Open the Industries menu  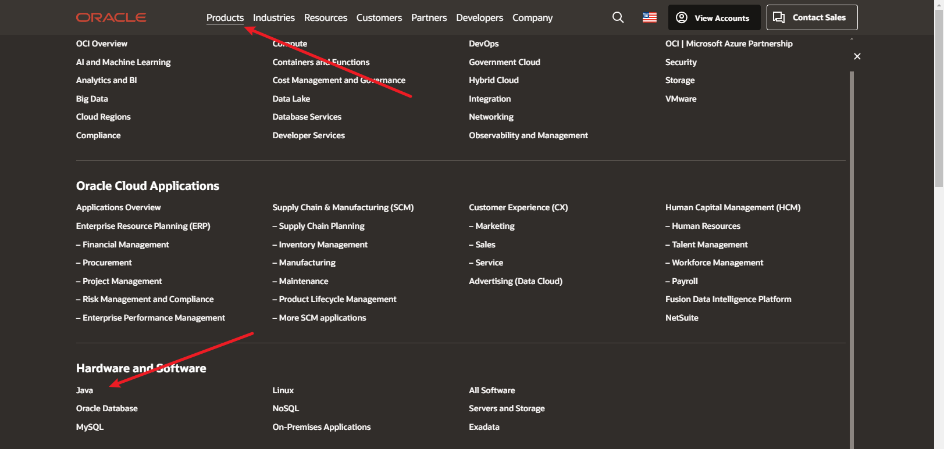coord(273,17)
